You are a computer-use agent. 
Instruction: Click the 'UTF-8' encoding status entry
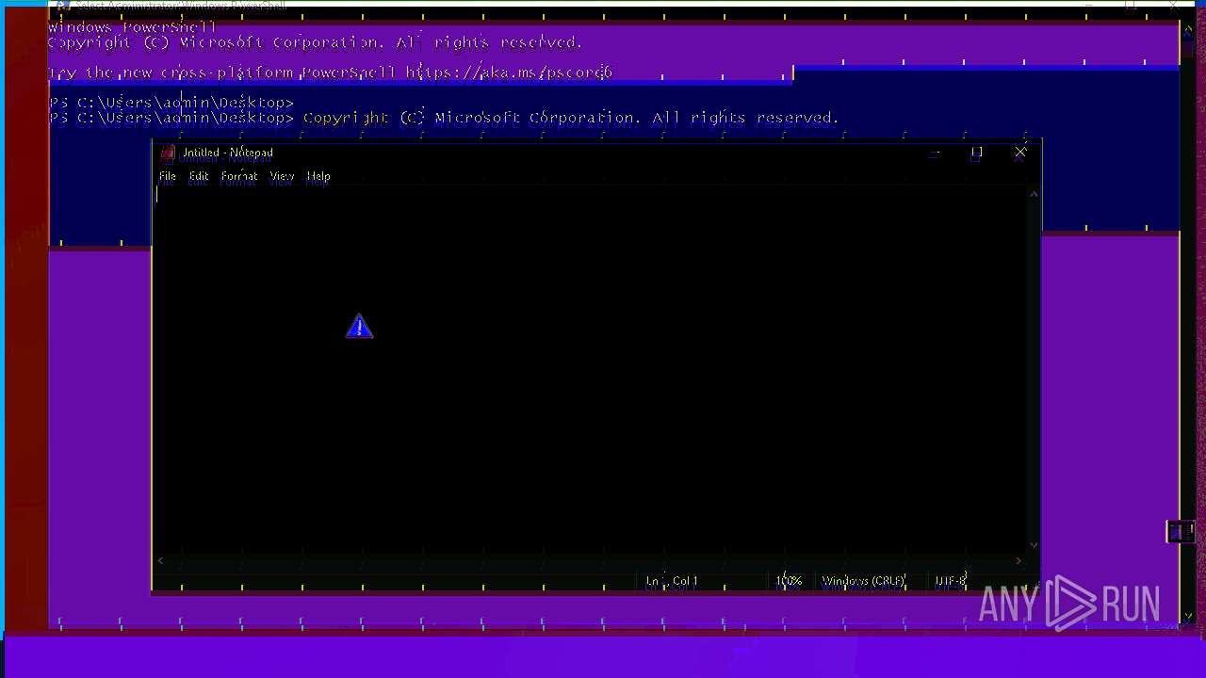click(x=951, y=581)
